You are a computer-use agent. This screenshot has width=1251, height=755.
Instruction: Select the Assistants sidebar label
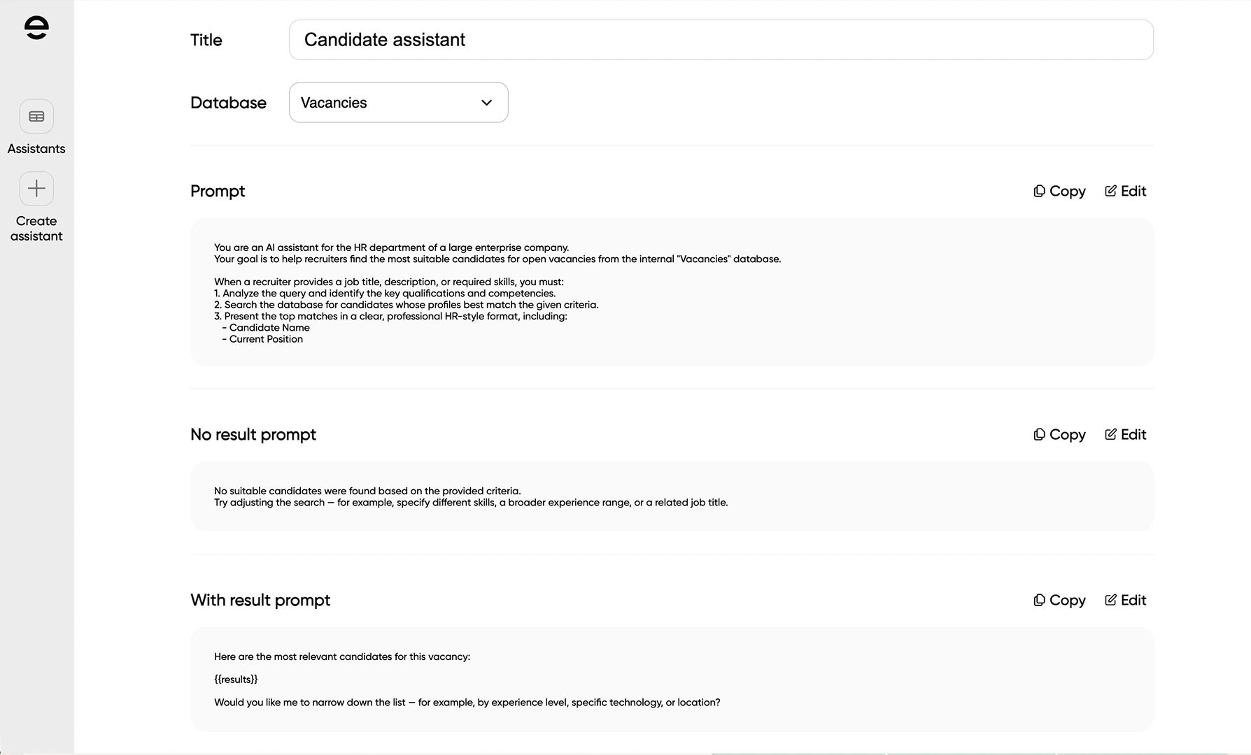point(36,149)
